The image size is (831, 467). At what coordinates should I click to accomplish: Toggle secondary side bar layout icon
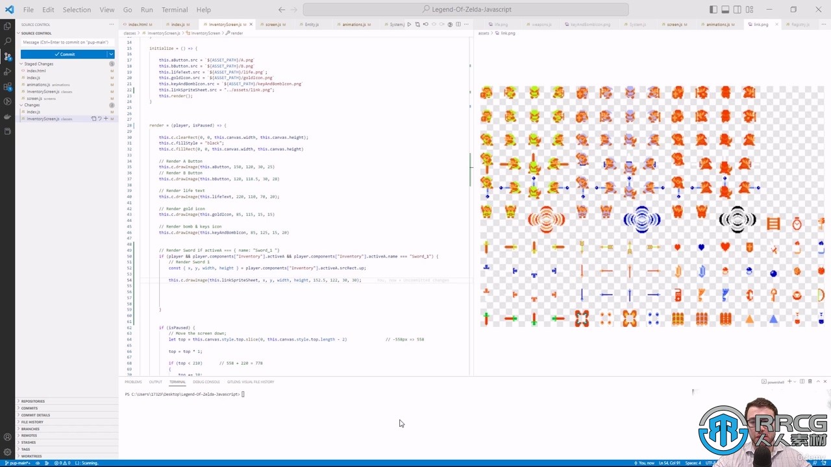tap(738, 10)
